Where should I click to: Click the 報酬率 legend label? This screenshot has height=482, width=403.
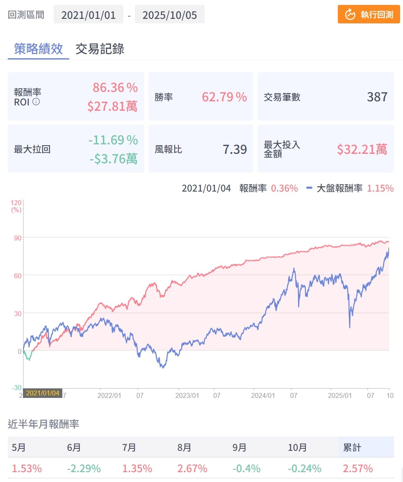(253, 188)
